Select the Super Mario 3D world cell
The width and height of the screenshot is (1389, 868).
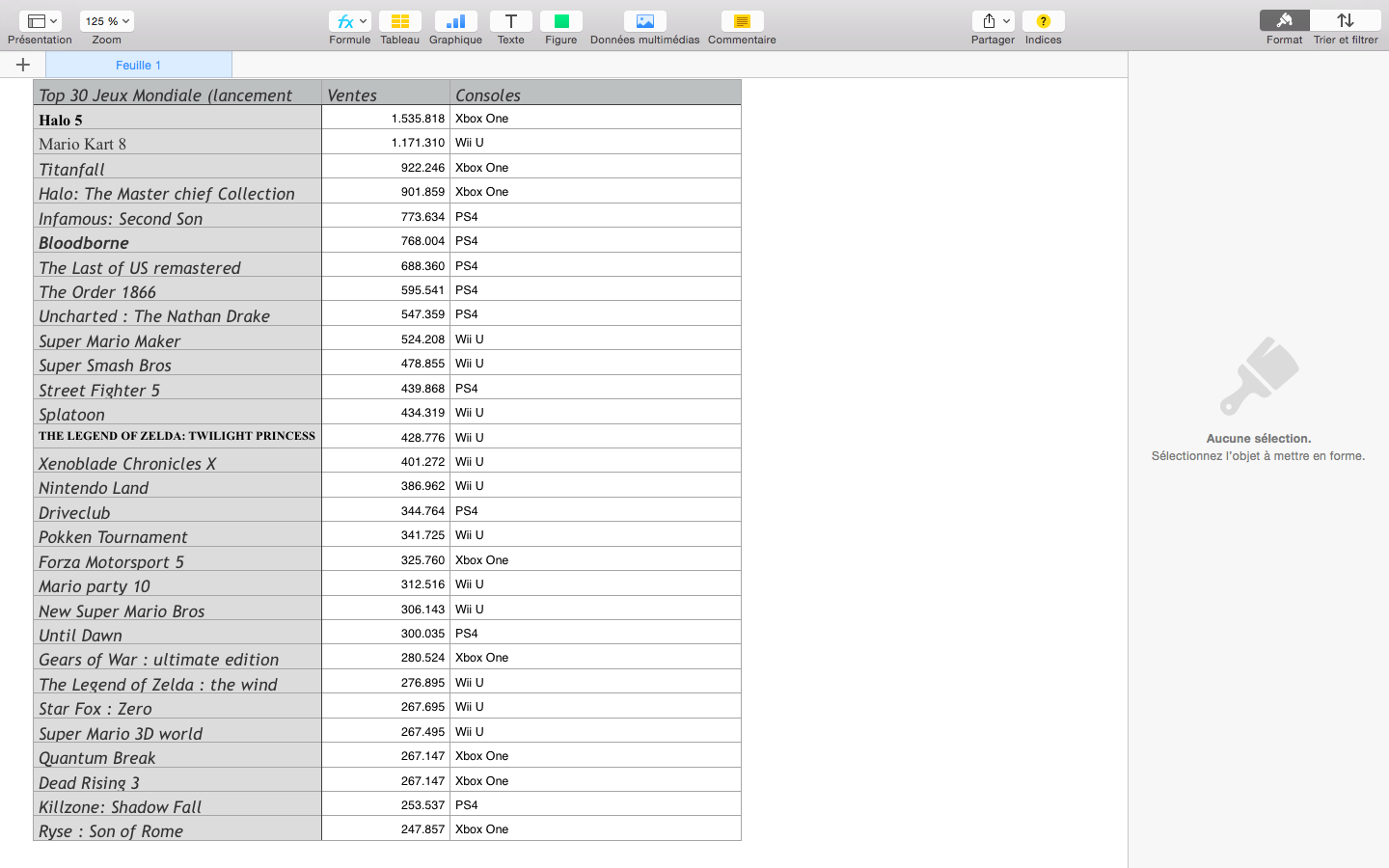tap(177, 731)
